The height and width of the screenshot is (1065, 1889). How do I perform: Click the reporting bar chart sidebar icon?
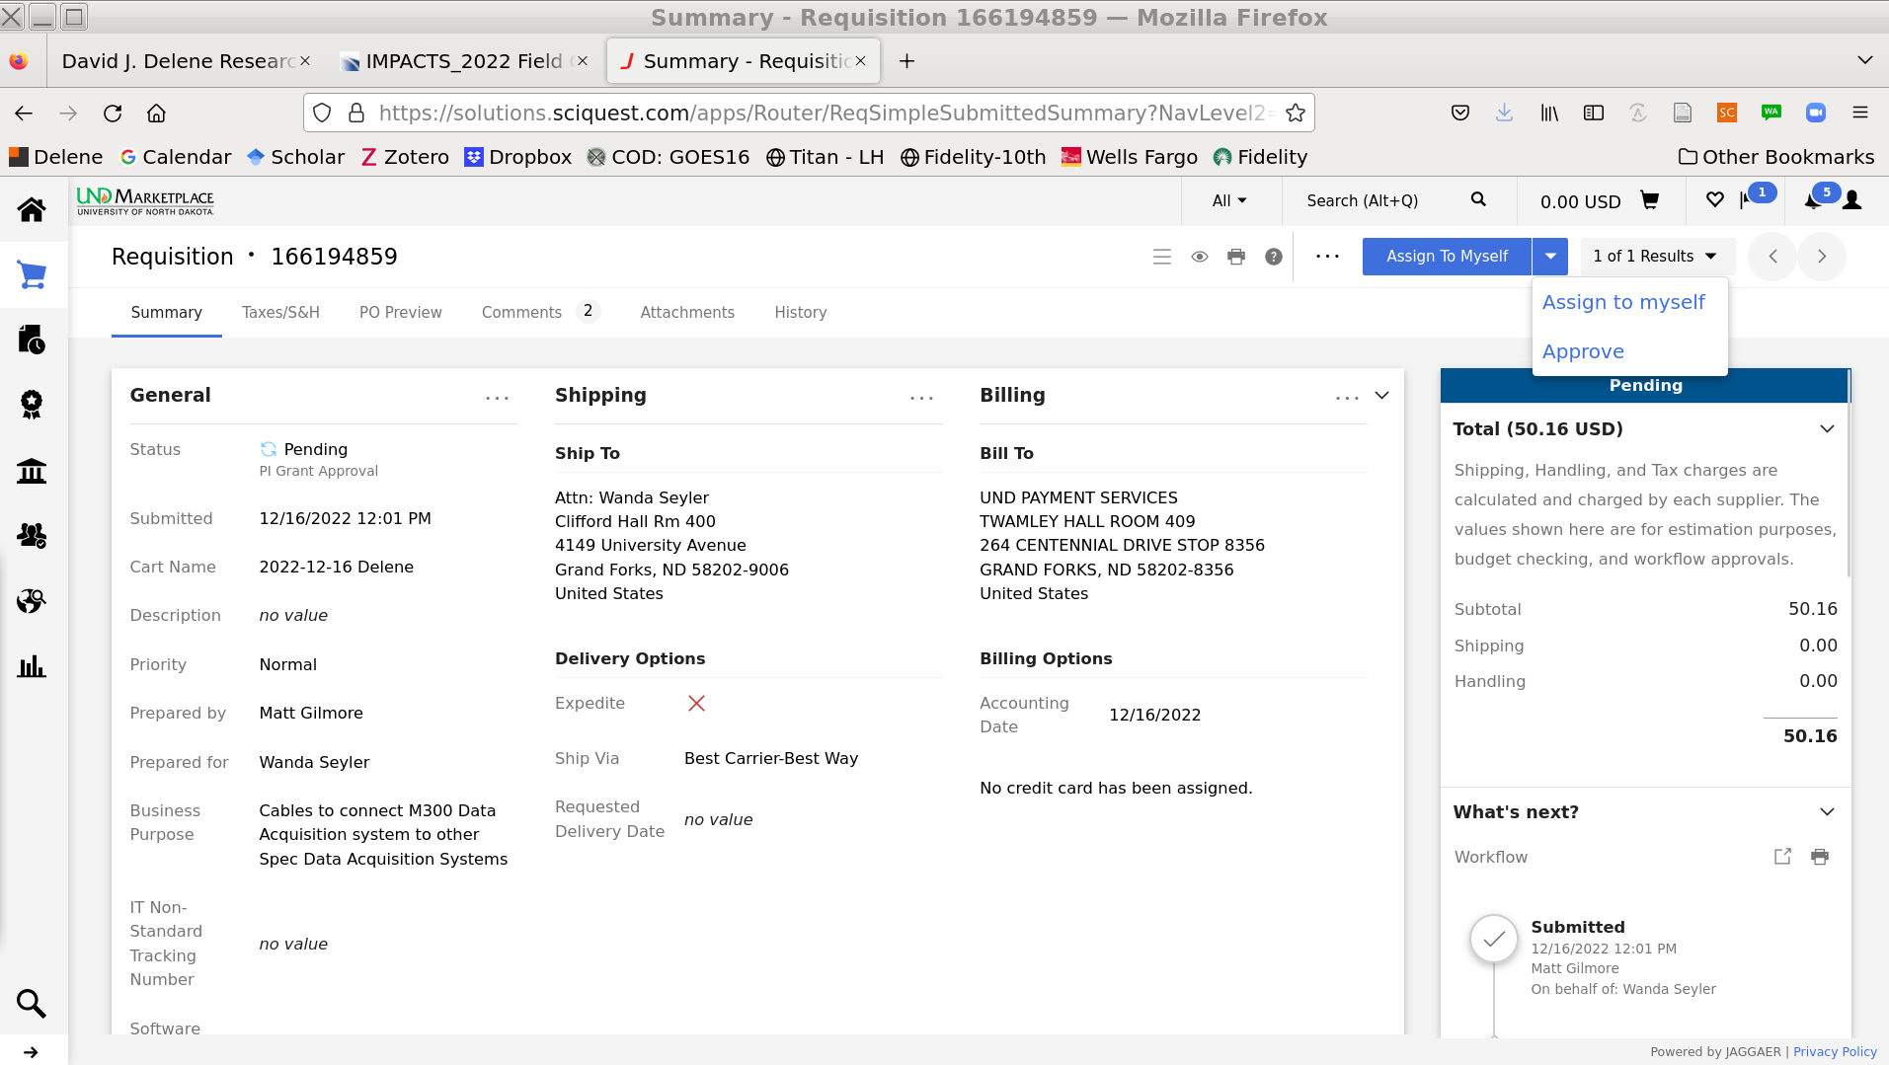[32, 666]
